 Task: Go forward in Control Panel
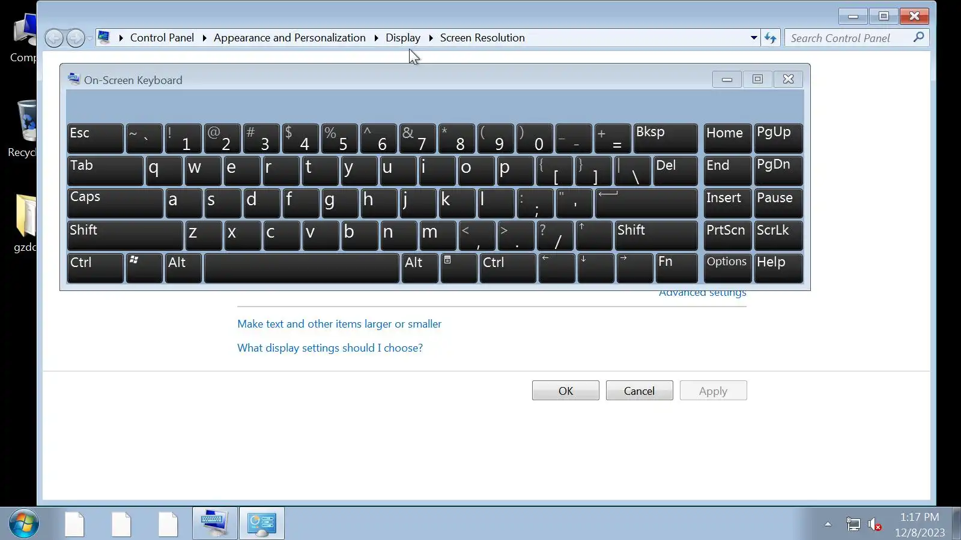75,38
